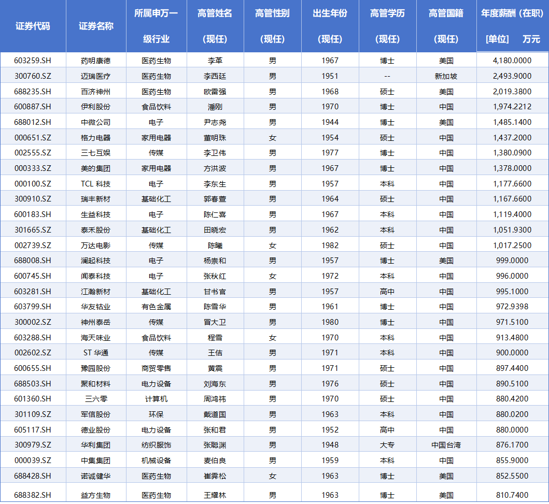The image size is (549, 504).
Task: Click the 所属申万一级行业 column header
Action: (156, 26)
